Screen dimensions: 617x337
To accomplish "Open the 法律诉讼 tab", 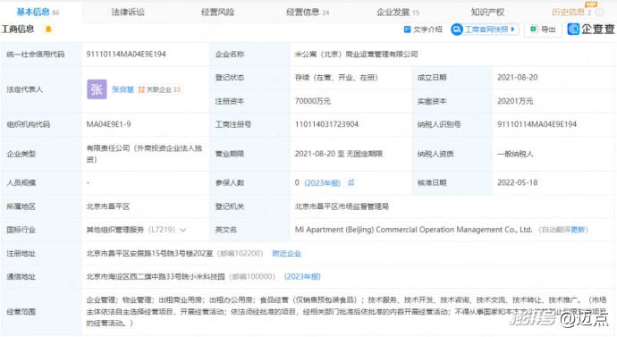I will 128,13.
